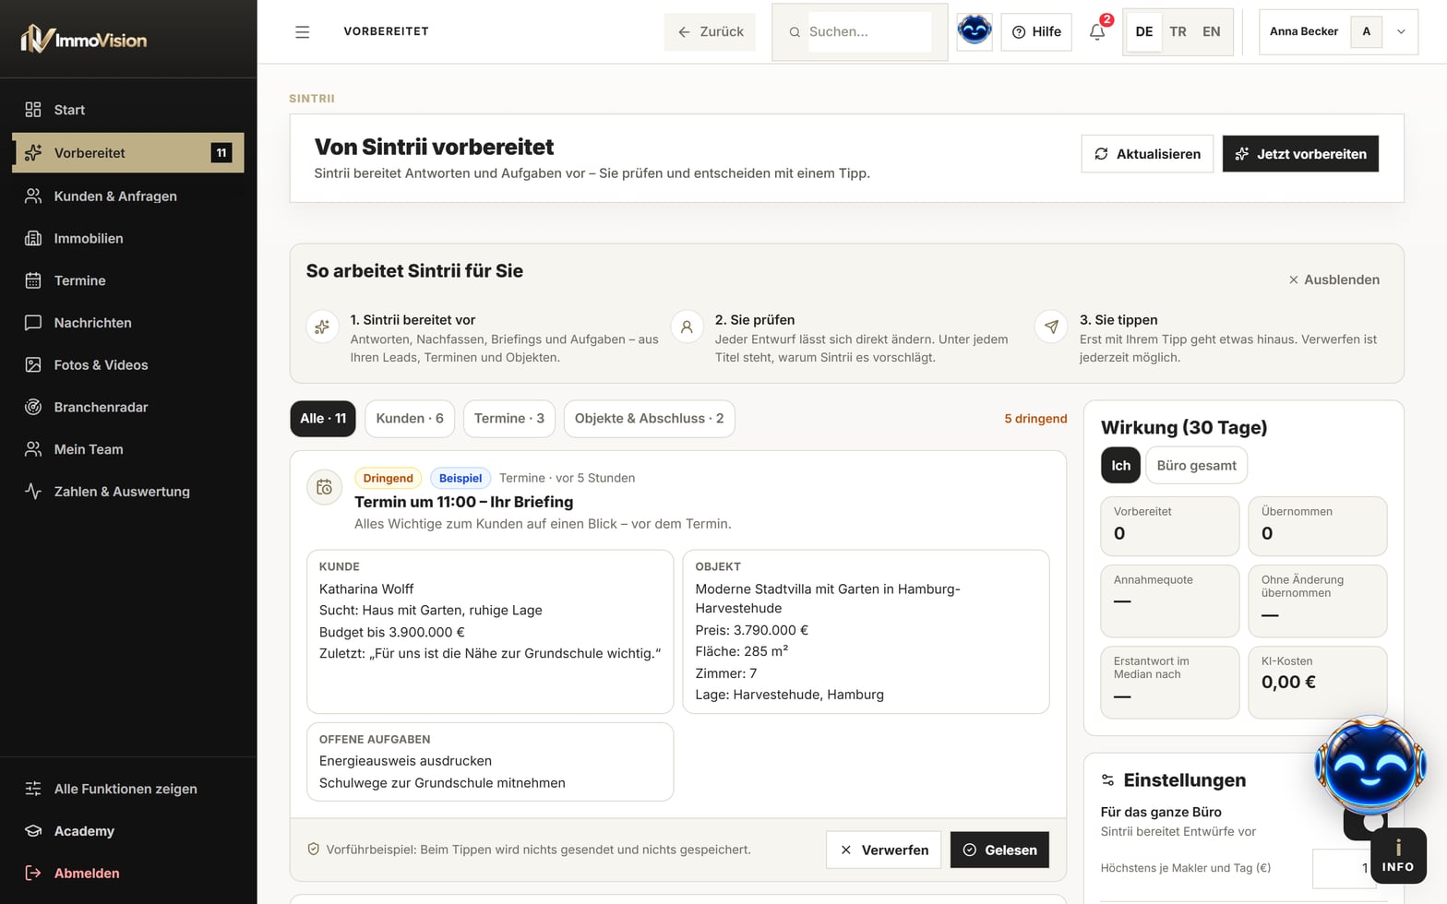The image size is (1447, 904).
Task: Switch language to TR
Action: [1178, 31]
